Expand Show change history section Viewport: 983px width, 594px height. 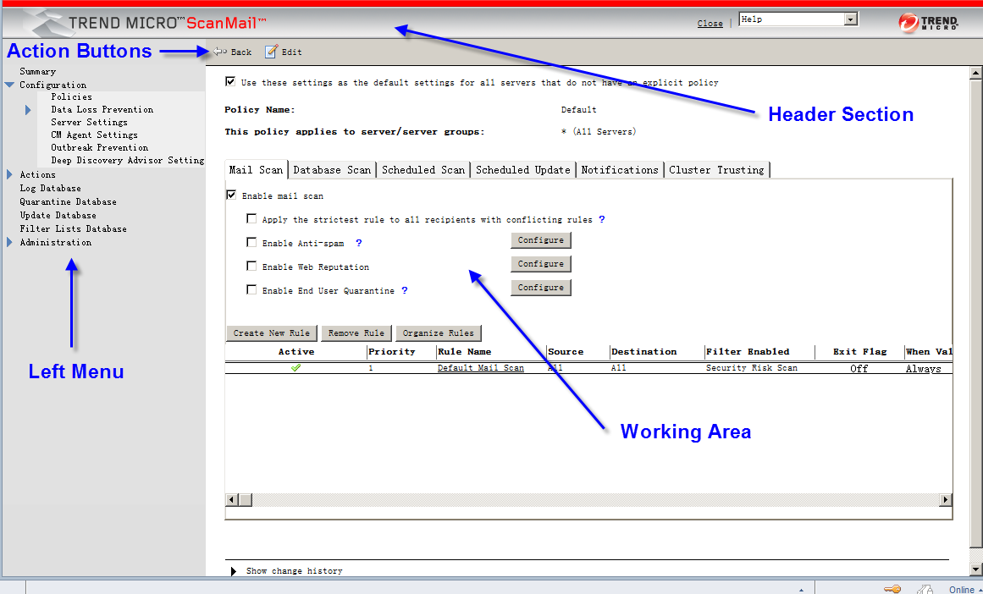click(x=235, y=571)
